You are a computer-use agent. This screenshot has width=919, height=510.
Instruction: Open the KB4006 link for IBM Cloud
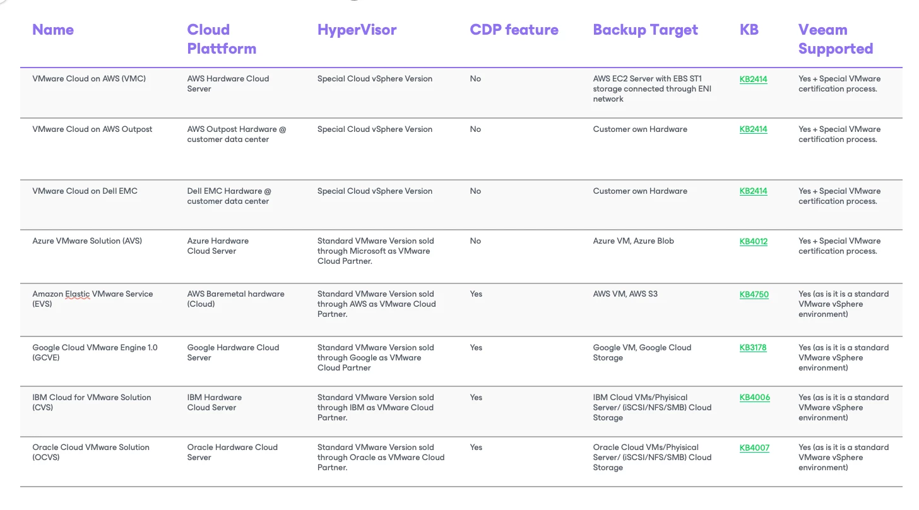pyautogui.click(x=754, y=398)
